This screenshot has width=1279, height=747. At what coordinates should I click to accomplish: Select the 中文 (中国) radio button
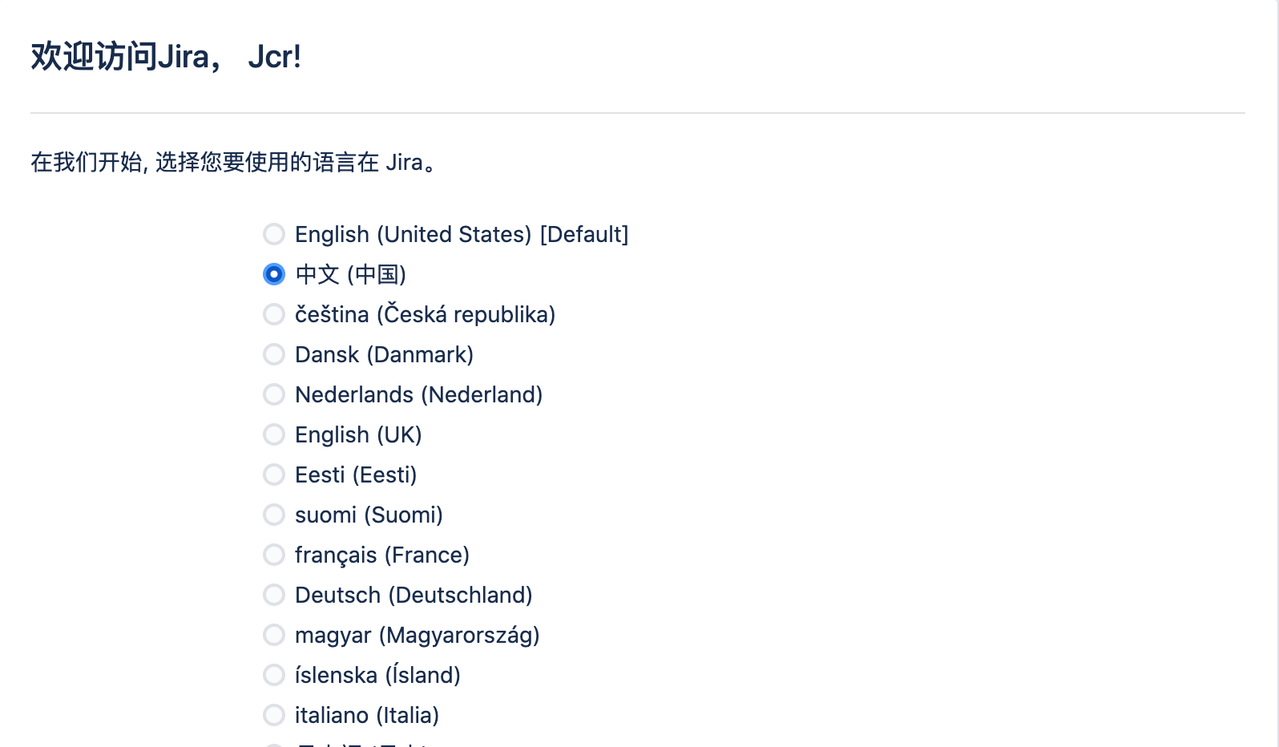click(x=274, y=274)
